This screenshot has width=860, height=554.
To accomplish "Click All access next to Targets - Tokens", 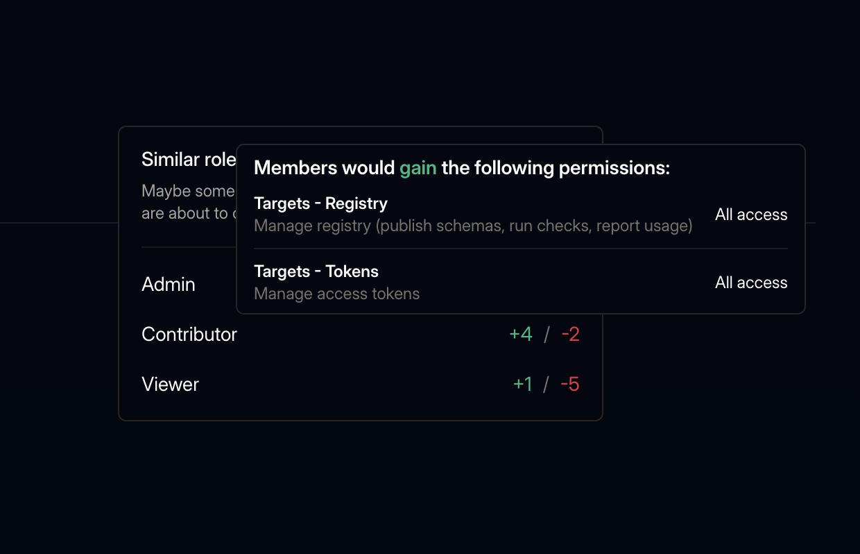I will pos(751,283).
